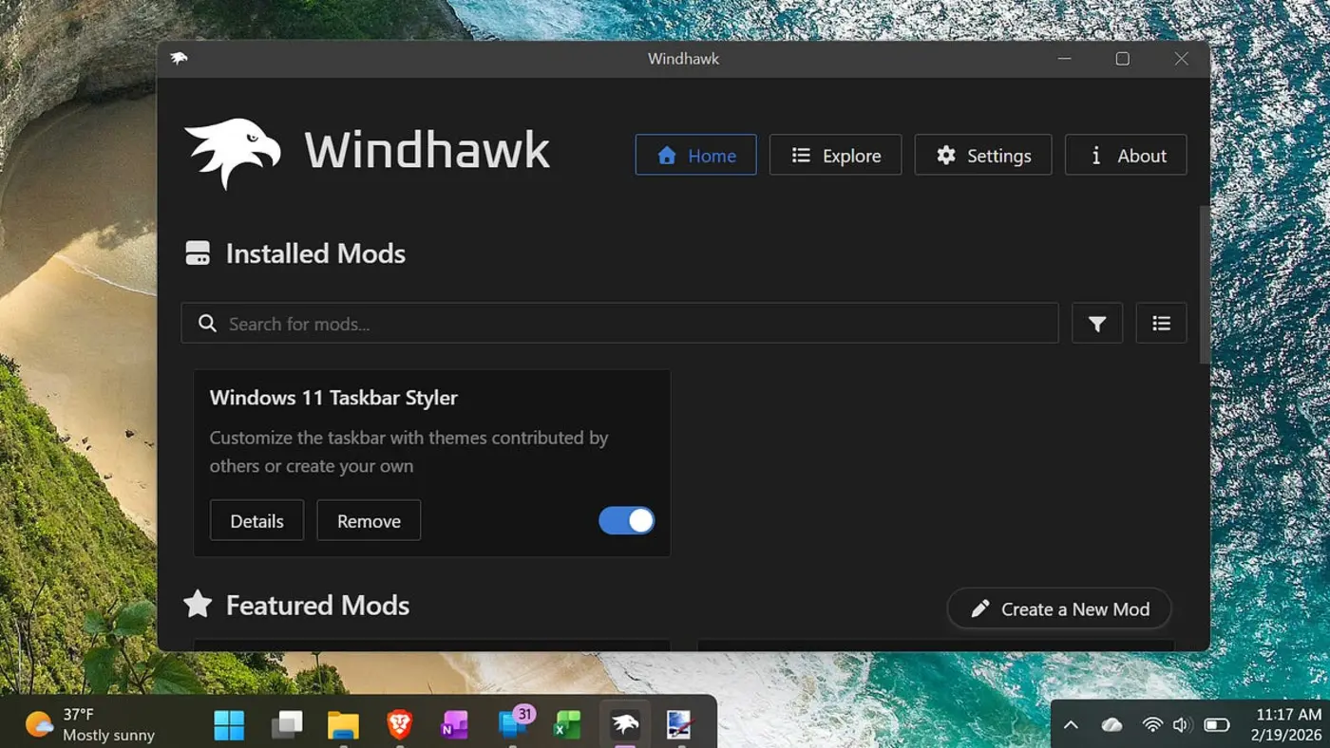Click the Settings gear icon
Viewport: 1330px width, 748px height.
tap(946, 155)
